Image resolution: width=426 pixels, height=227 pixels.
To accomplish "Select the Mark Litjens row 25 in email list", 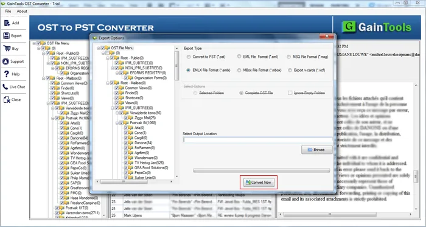I will click(192, 215).
